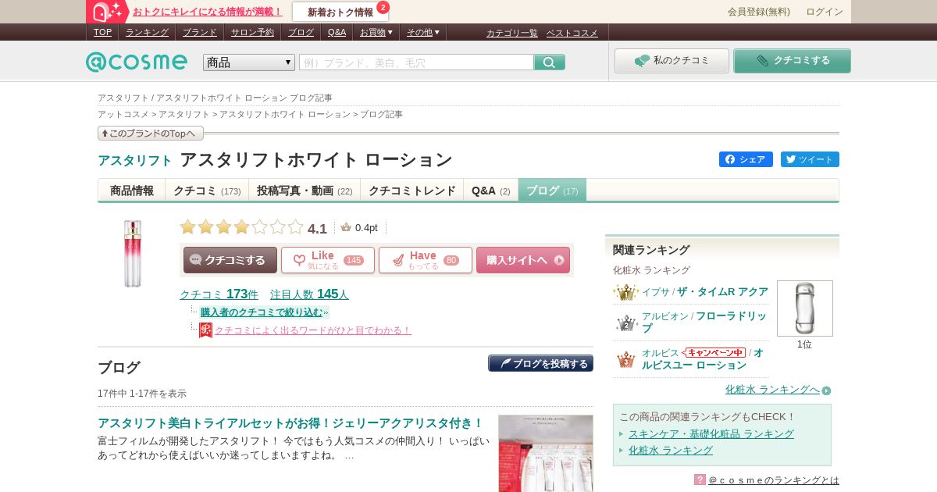The width and height of the screenshot is (937, 492).
Task: Open 会員登録(無料) link
Action: 759,12
